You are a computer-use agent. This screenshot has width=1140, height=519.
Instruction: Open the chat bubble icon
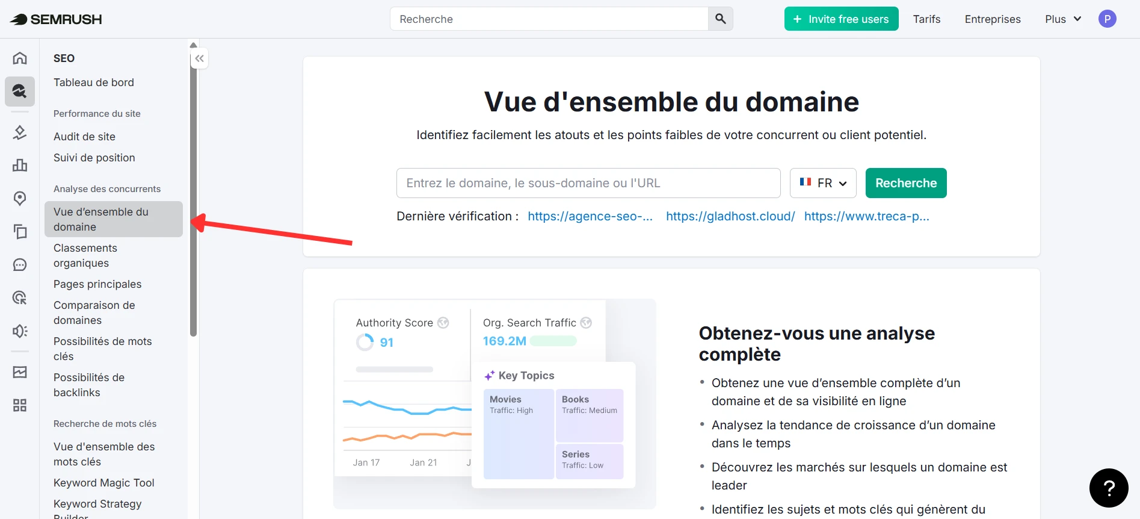click(x=20, y=264)
